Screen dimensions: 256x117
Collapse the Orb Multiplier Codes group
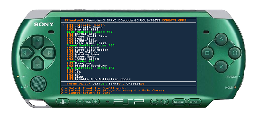click(x=91, y=68)
